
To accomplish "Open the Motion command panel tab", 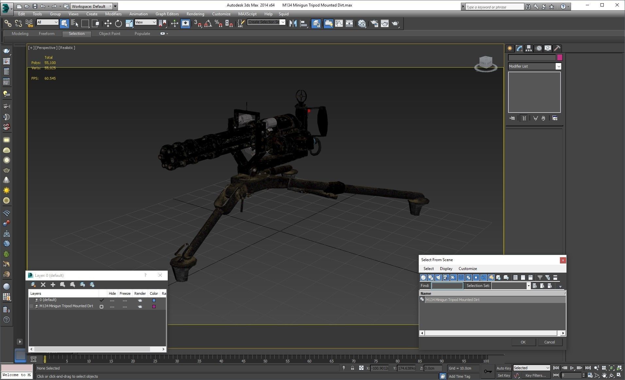I will (539, 48).
